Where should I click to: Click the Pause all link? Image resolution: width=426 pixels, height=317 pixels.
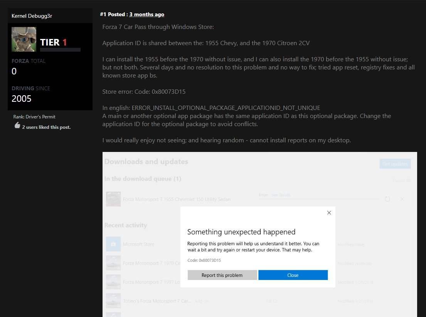pos(402,180)
